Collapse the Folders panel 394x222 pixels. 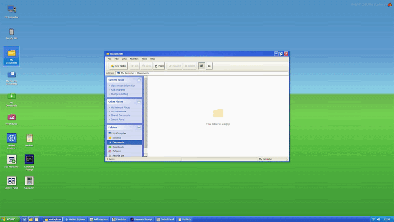tap(139, 127)
